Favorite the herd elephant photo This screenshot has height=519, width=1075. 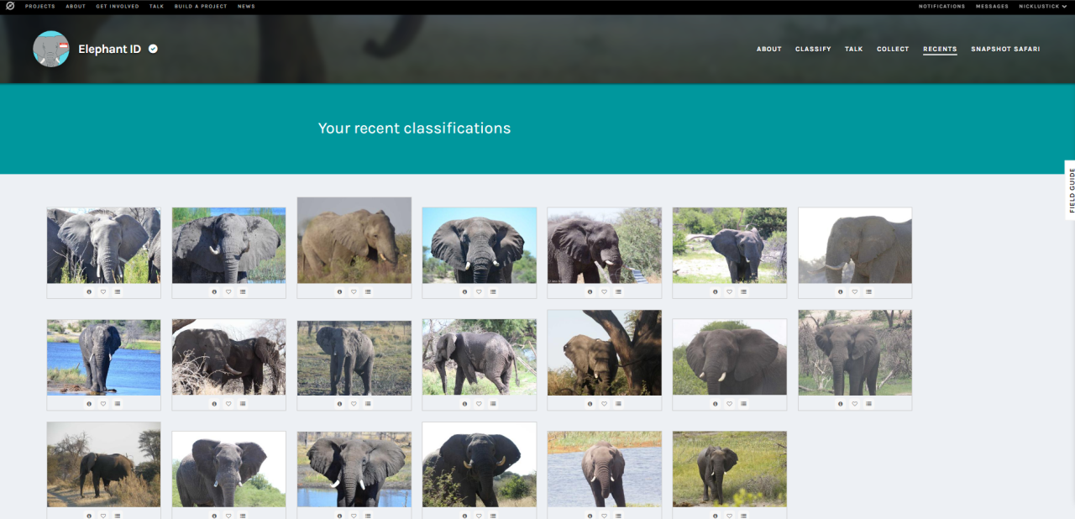point(103,291)
